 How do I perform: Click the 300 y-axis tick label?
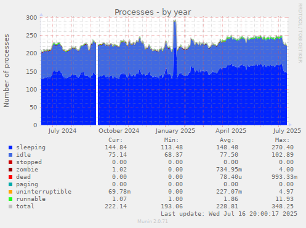click(x=31, y=18)
